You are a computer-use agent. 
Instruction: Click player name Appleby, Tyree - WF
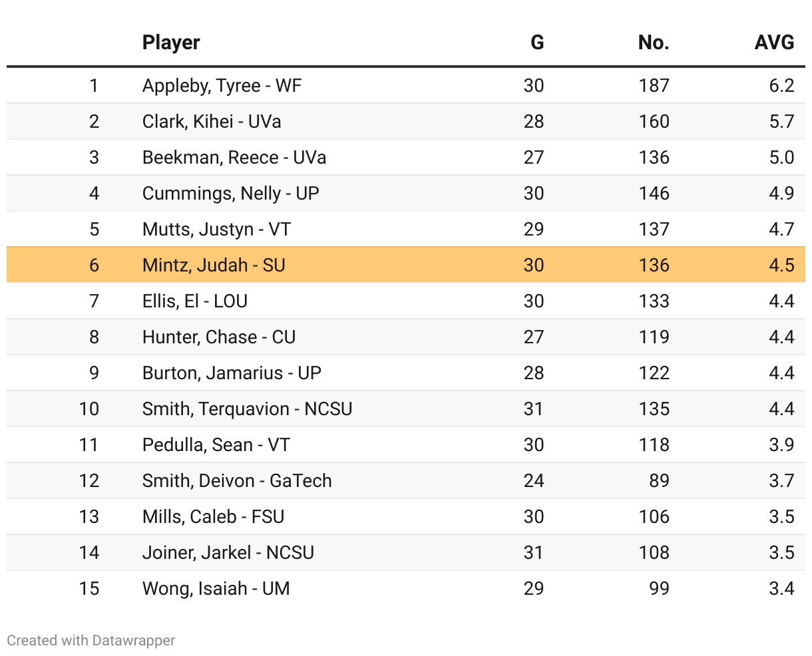(x=222, y=86)
